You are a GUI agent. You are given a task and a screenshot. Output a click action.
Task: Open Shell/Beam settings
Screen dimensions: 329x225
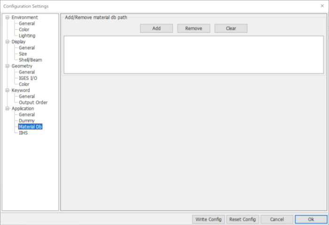30,60
